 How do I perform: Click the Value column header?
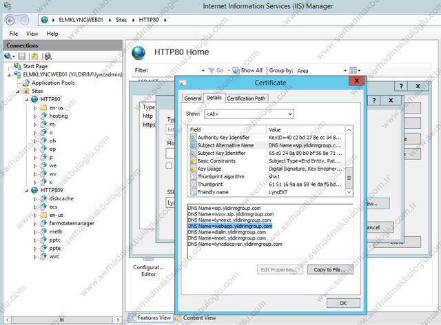(306, 129)
